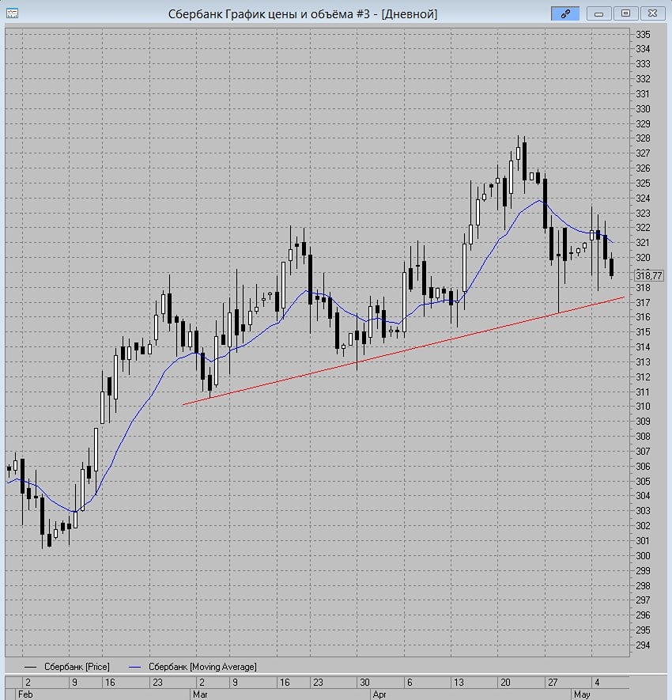Image resolution: width=672 pixels, height=700 pixels.
Task: Click the Сбербанк [Moving Average] legend entry
Action: click(x=193, y=667)
